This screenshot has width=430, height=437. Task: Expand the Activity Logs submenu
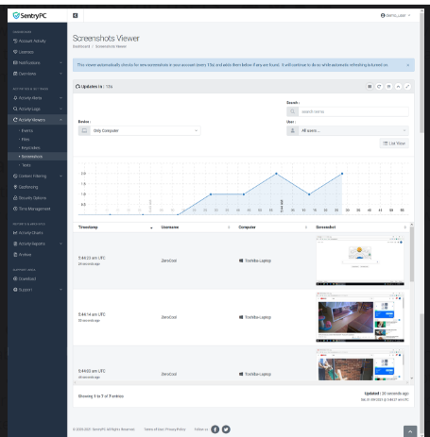click(x=37, y=109)
